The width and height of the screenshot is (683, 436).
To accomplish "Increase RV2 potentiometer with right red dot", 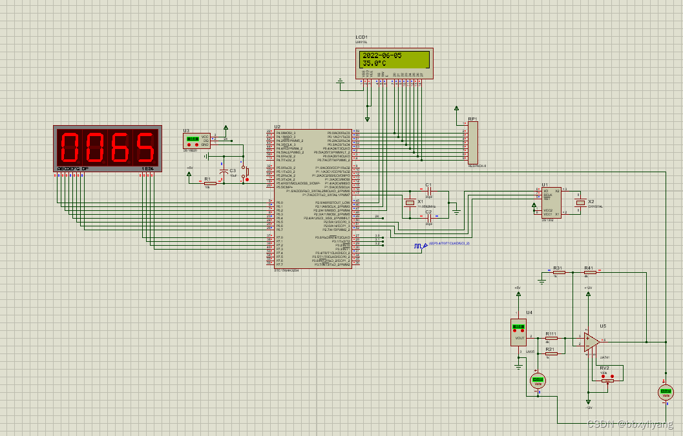I will click(612, 377).
